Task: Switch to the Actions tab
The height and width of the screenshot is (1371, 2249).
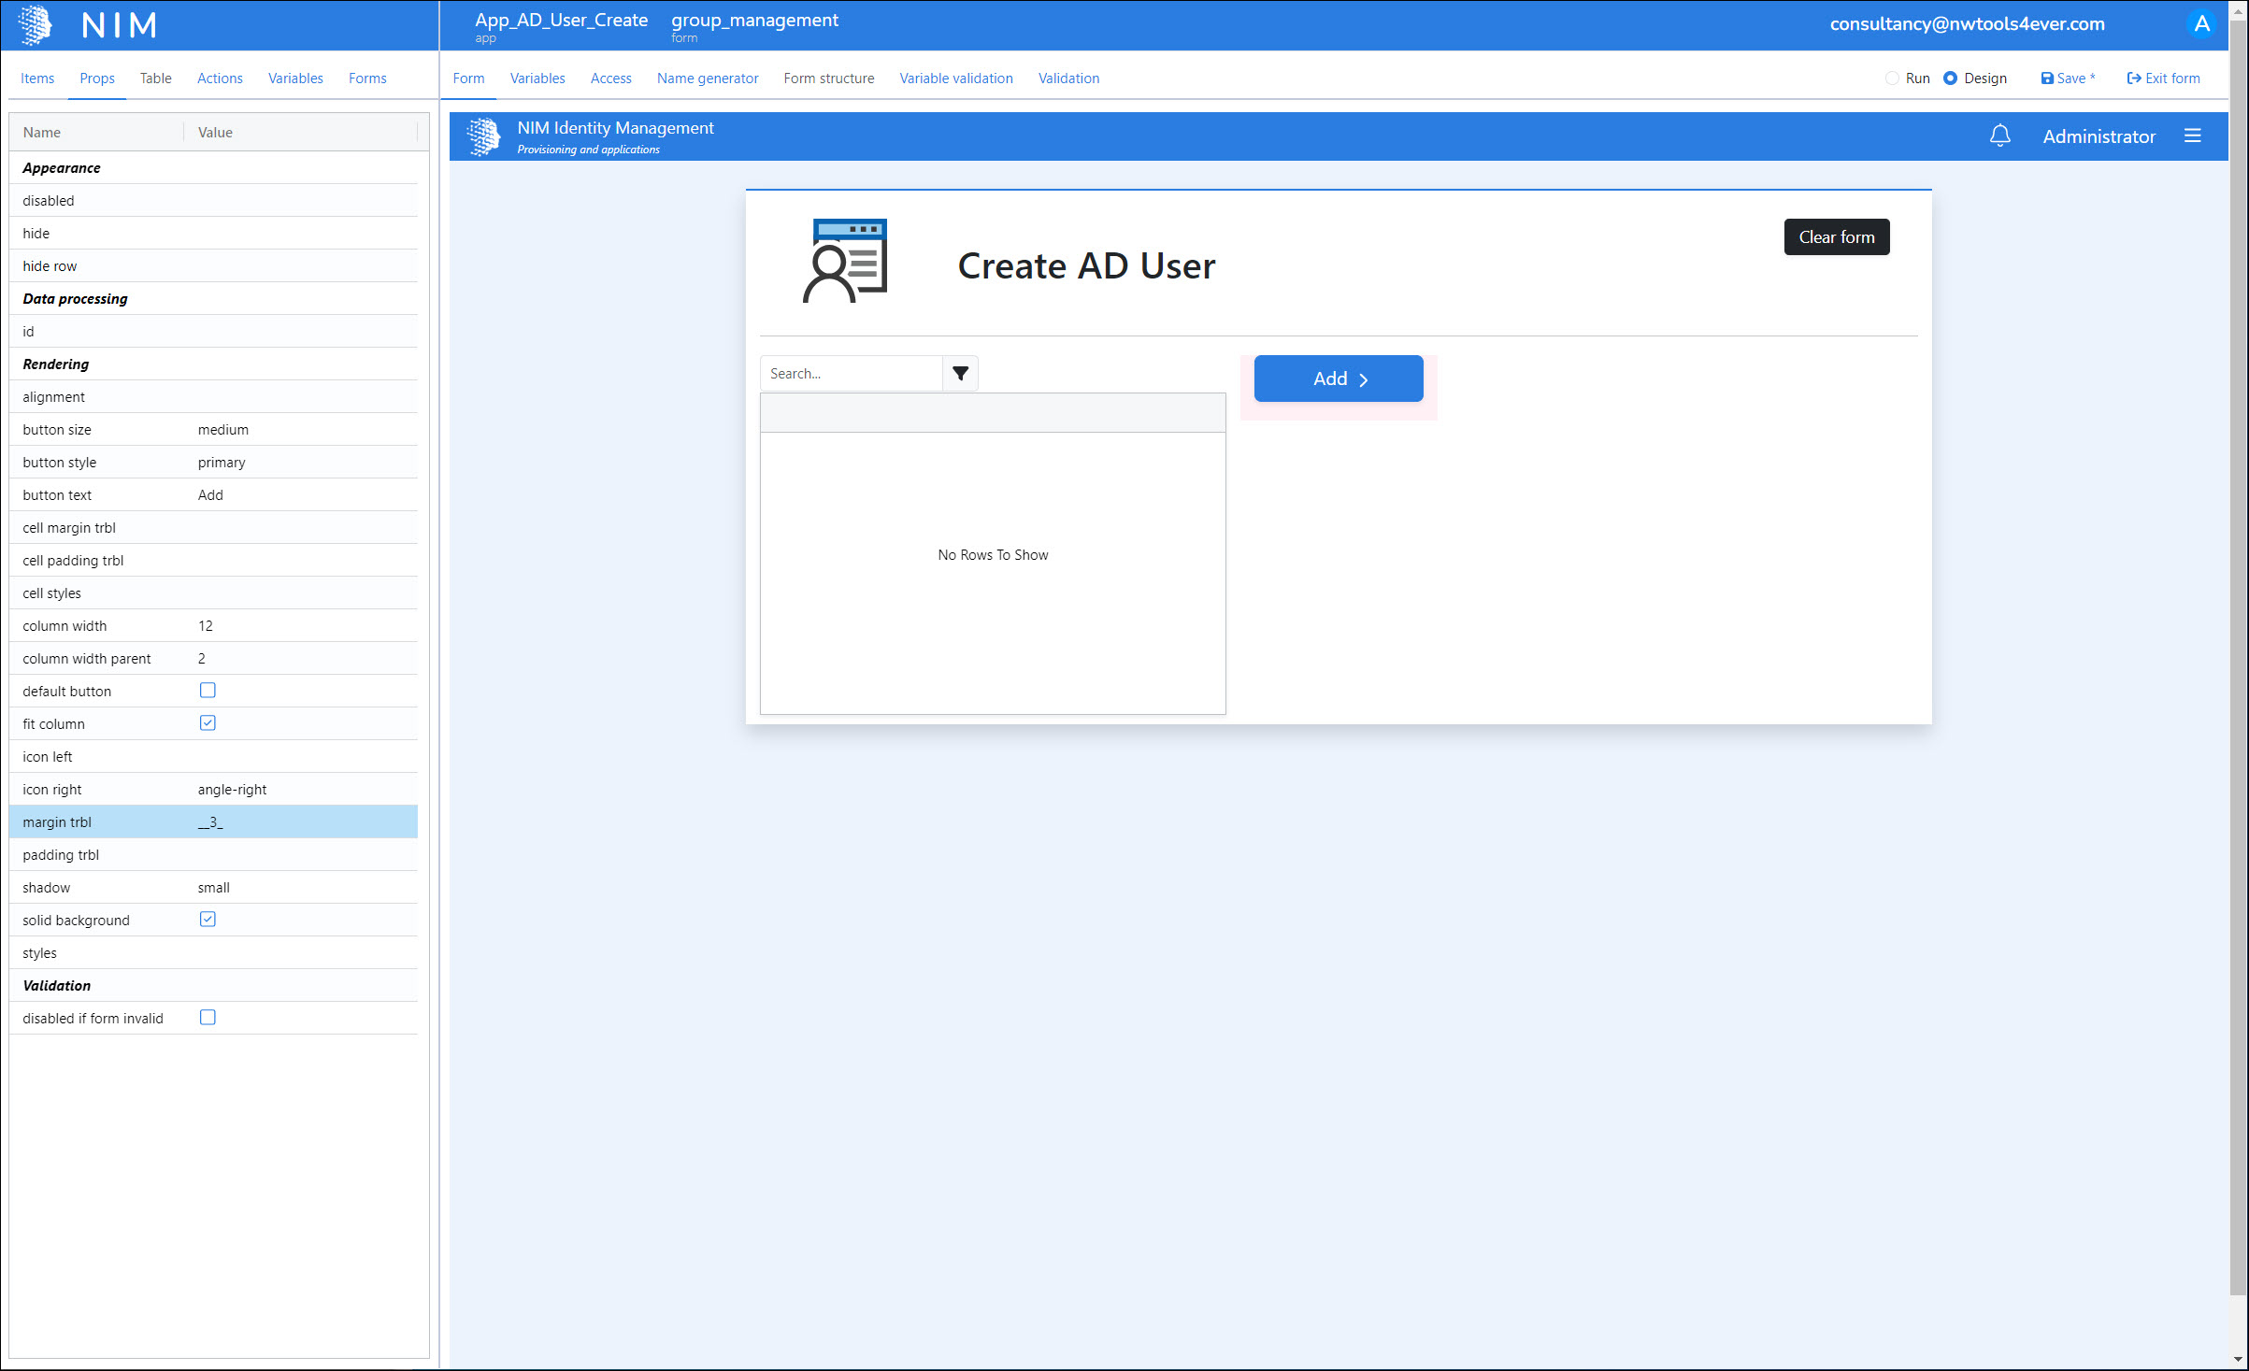Action: pos(220,79)
